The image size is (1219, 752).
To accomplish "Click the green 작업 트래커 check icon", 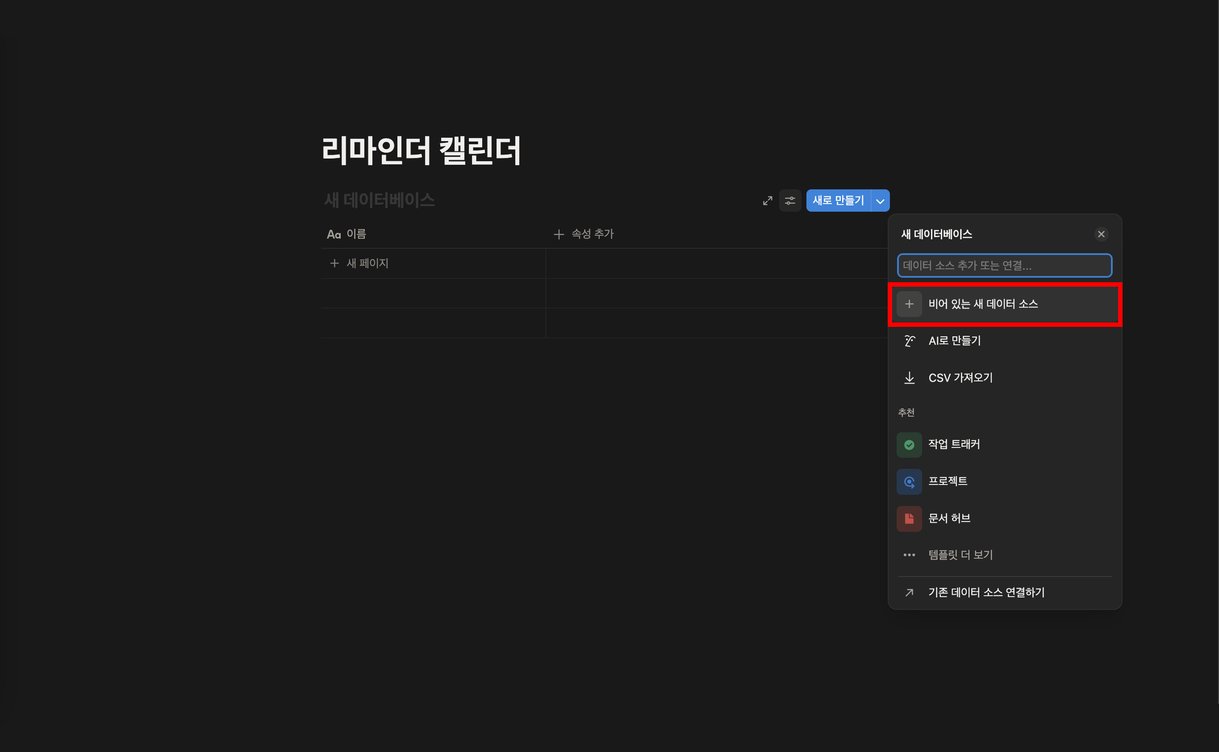I will (909, 445).
